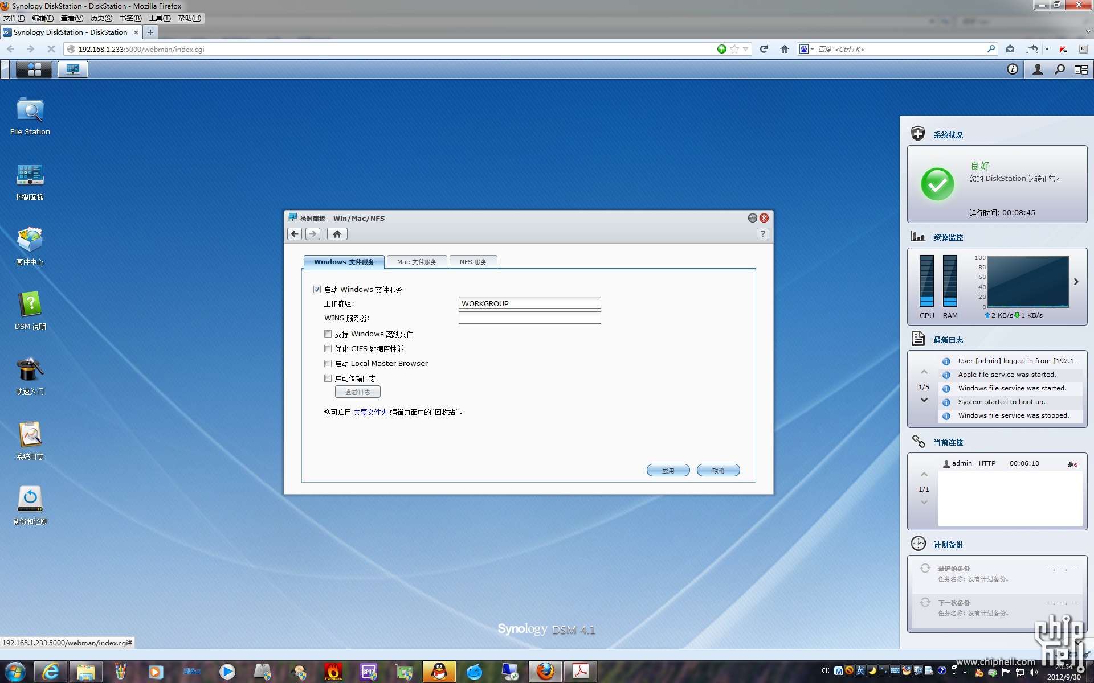The image size is (1094, 683).
Task: Click the 取消 cancel button
Action: (718, 471)
